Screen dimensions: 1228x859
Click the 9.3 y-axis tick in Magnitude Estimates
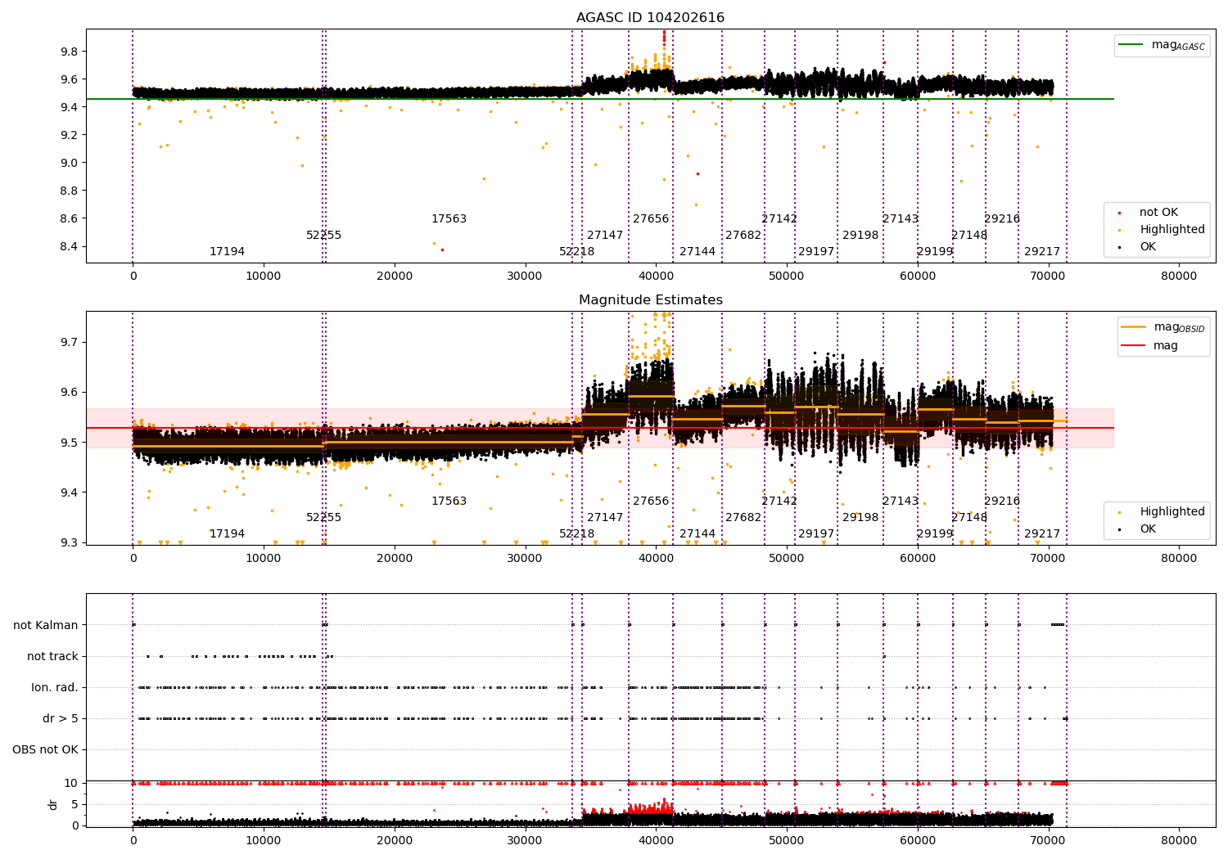click(69, 543)
